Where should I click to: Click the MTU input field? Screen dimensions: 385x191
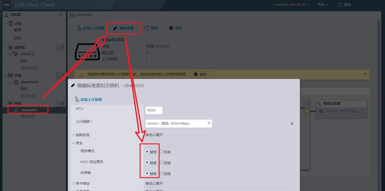tap(154, 110)
